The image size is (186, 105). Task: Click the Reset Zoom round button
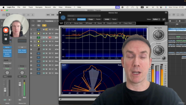(x=164, y=58)
